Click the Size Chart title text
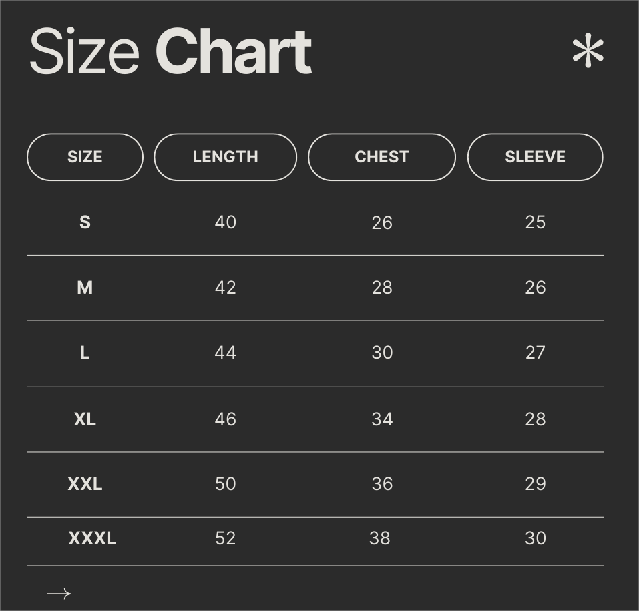 (170, 51)
